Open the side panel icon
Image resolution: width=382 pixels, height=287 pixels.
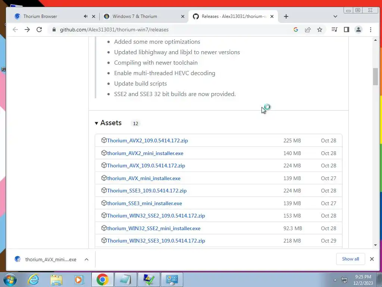(x=347, y=30)
